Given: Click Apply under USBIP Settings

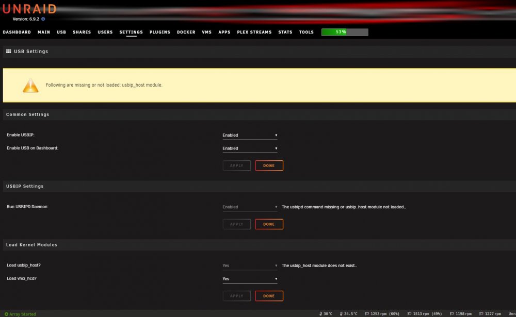Looking at the screenshot, I should coord(237,224).
